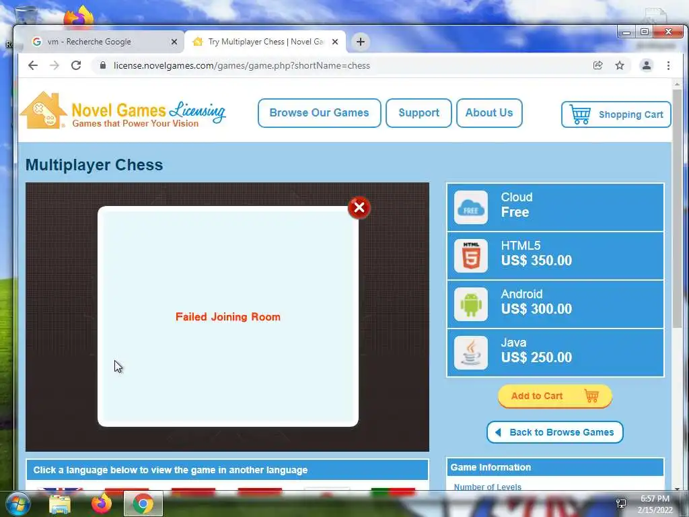
Task: Open the Chrome profile menu
Action: pyautogui.click(x=647, y=65)
